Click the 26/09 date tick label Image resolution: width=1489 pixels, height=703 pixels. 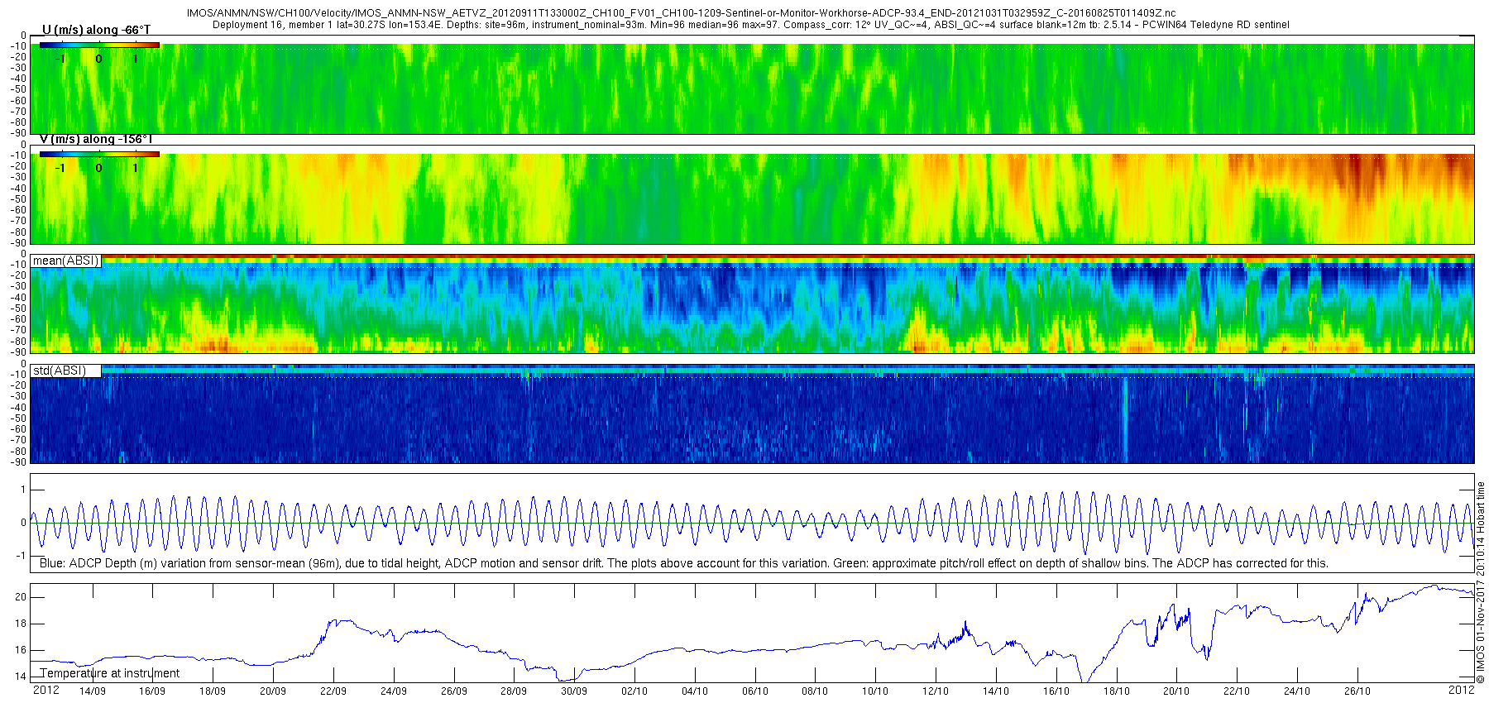pos(453,691)
